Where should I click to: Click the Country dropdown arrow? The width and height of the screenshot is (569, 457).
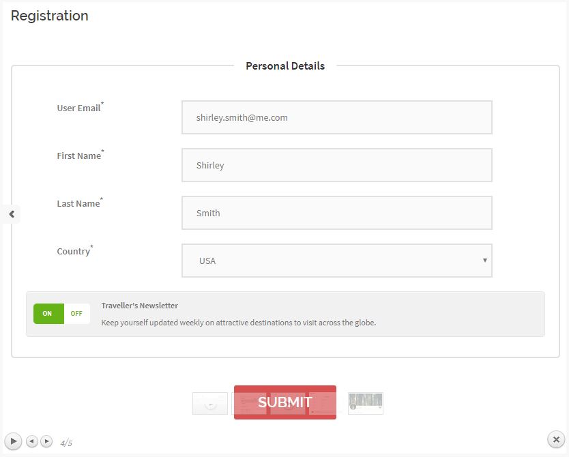[x=485, y=261]
